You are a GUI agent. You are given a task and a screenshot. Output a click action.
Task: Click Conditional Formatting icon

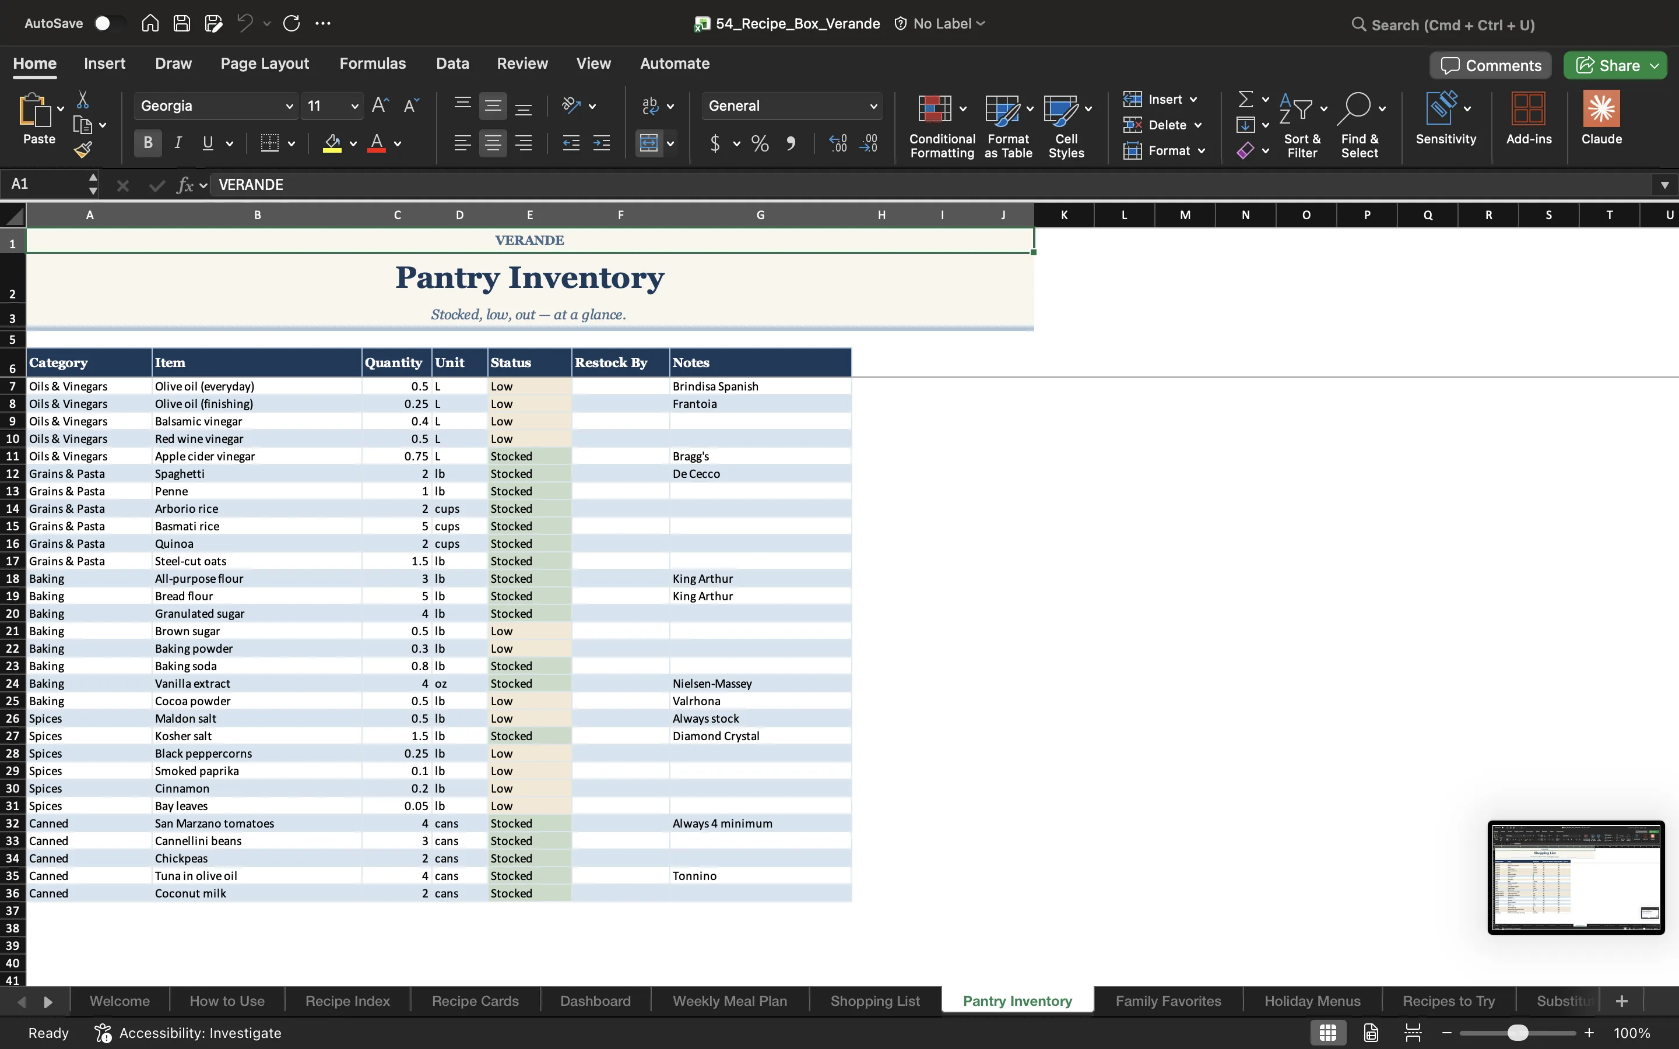coord(942,125)
